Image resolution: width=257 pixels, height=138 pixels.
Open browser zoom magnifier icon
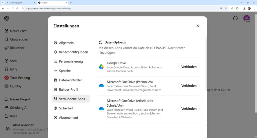point(221,9)
